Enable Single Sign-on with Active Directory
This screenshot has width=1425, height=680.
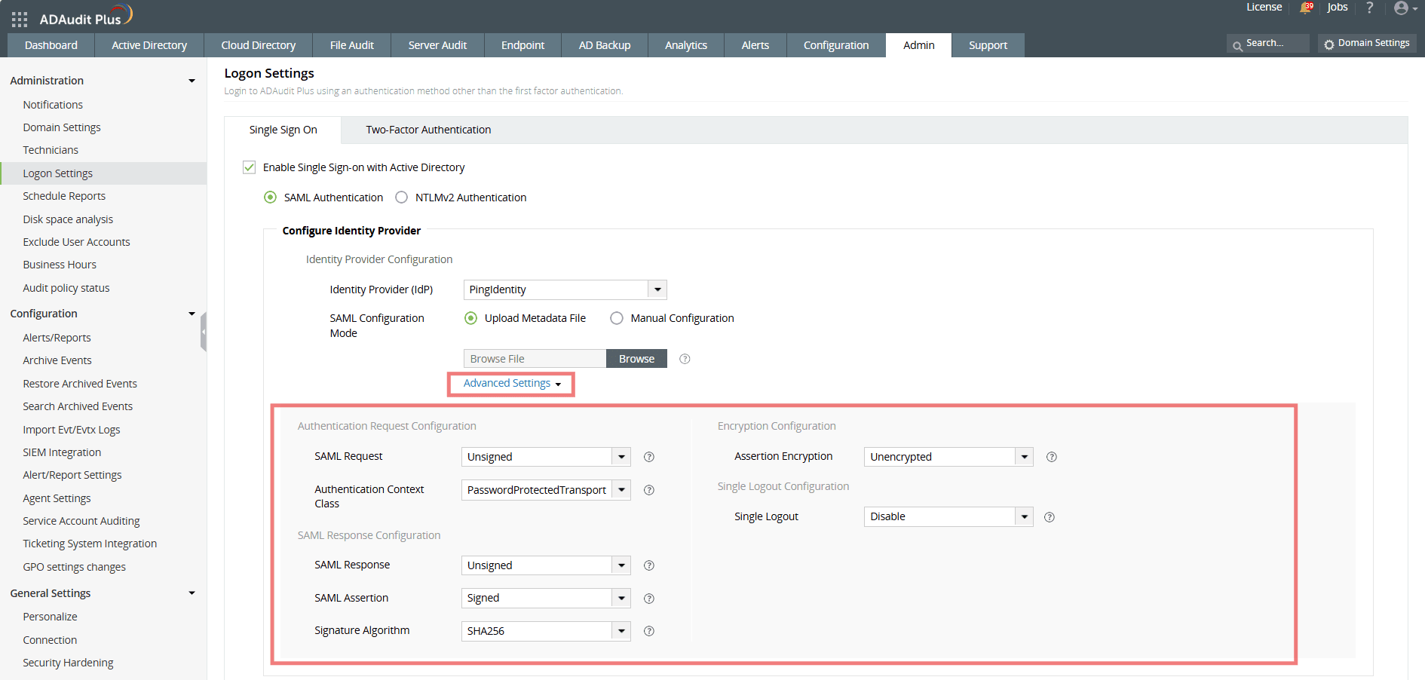(249, 167)
